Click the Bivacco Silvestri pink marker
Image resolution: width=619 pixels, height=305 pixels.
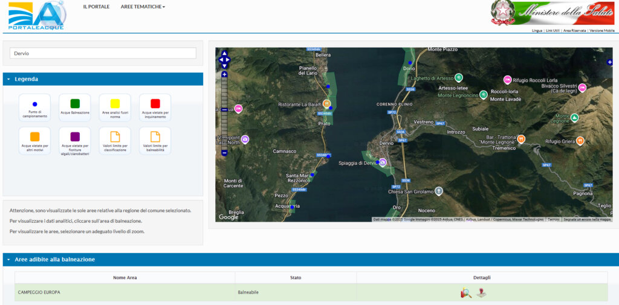point(582,88)
